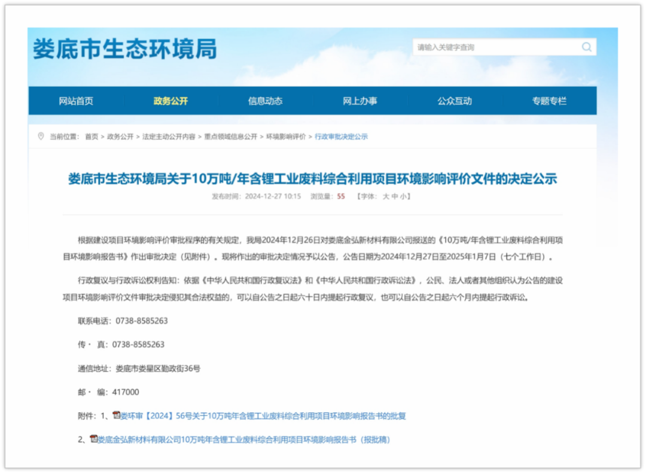Open attachment 娄环审【2024】56号 批复

point(263,416)
